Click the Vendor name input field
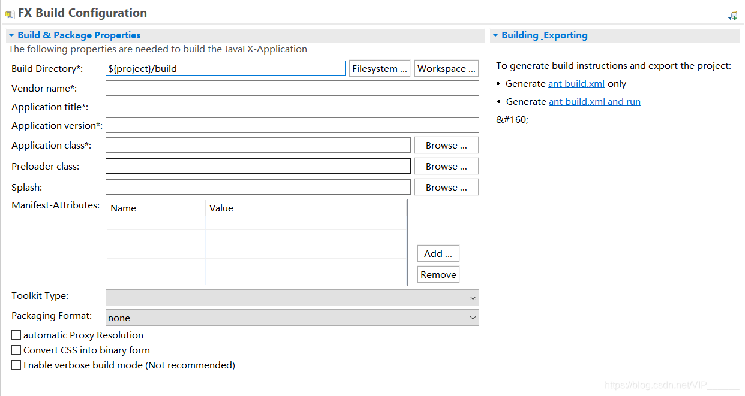 (x=292, y=88)
